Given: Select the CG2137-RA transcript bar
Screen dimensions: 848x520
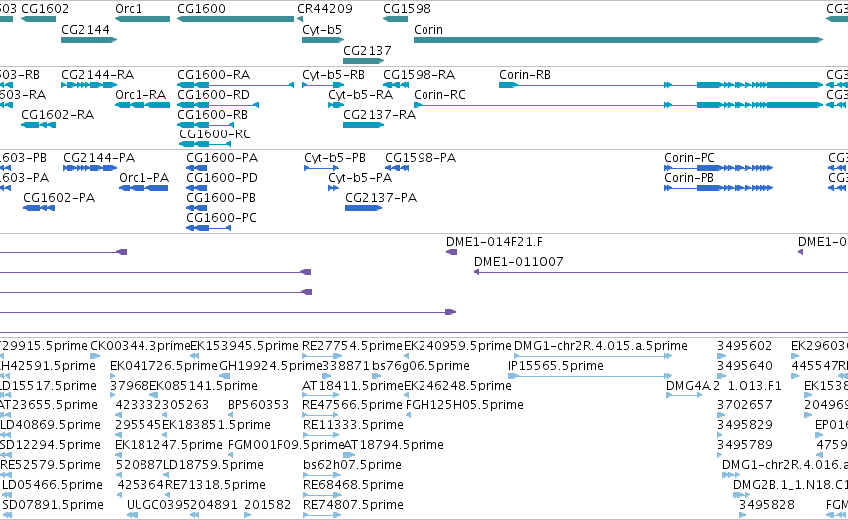Looking at the screenshot, I should coord(363,125).
